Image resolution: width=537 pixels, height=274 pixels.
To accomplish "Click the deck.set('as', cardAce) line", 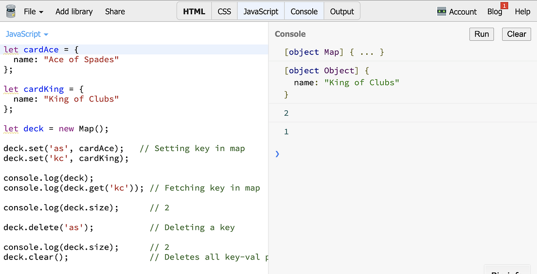I will (63, 149).
